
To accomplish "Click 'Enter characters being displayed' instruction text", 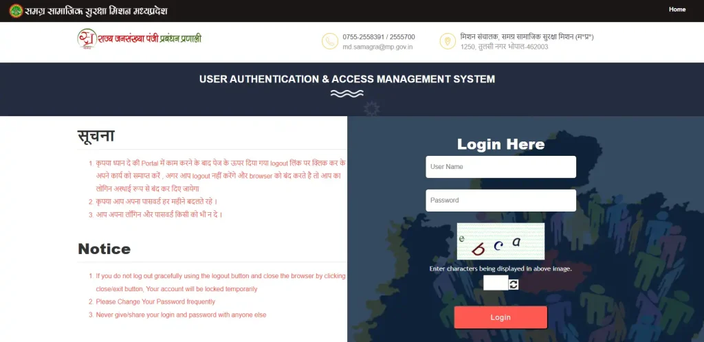I will [x=500, y=269].
